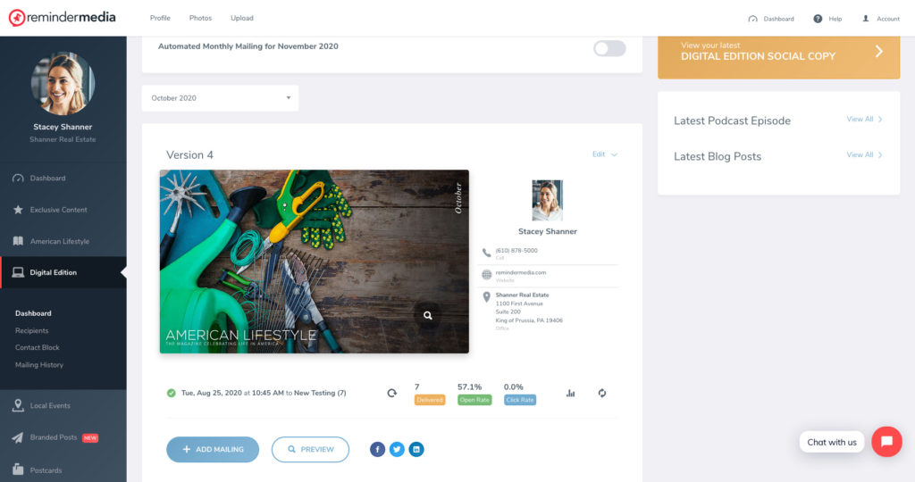915x482 pixels.
Task: View all latest podcast episodes
Action: pos(864,120)
